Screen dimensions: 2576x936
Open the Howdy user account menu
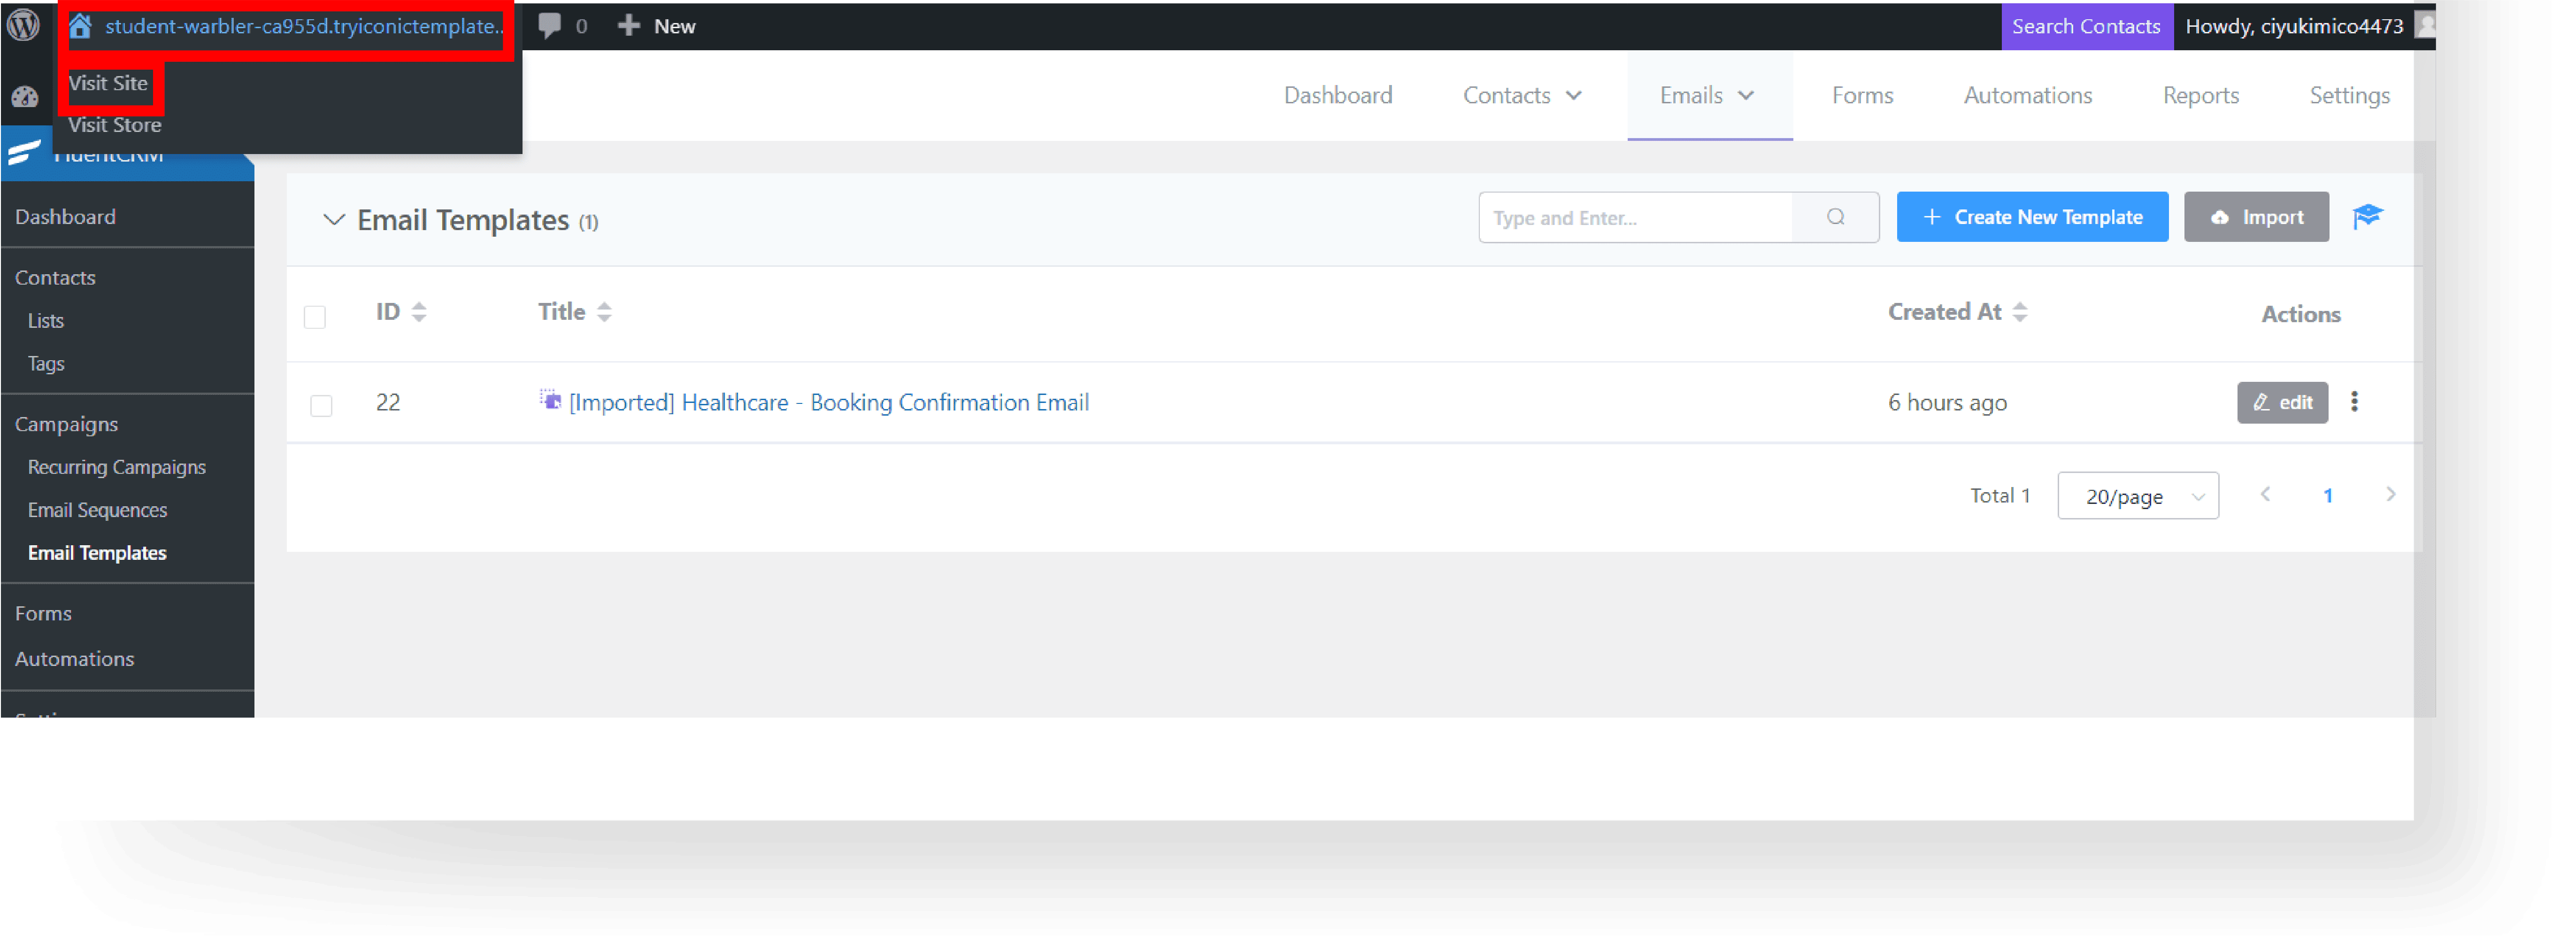(x=2308, y=26)
